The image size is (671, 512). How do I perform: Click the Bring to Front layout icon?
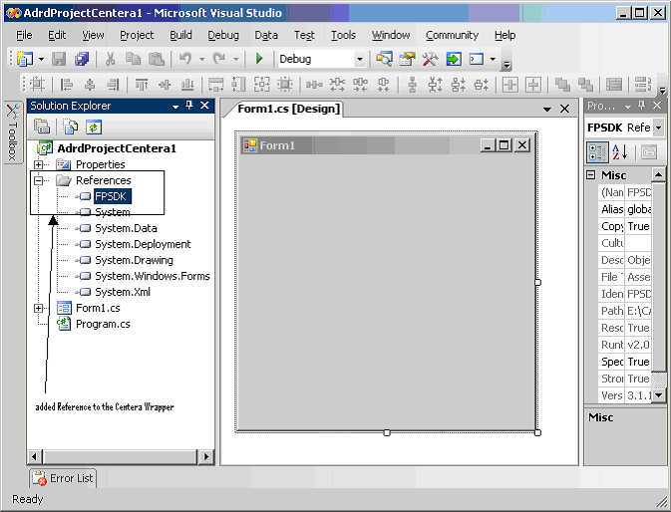tap(562, 85)
